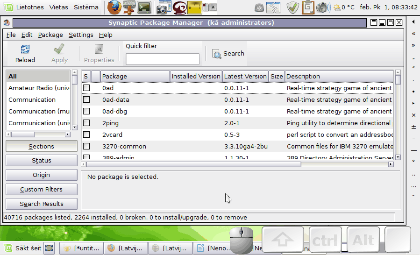Viewport: 420px width, 255px height.
Task: Click the section list scroll-up arrow
Action: tap(75, 72)
